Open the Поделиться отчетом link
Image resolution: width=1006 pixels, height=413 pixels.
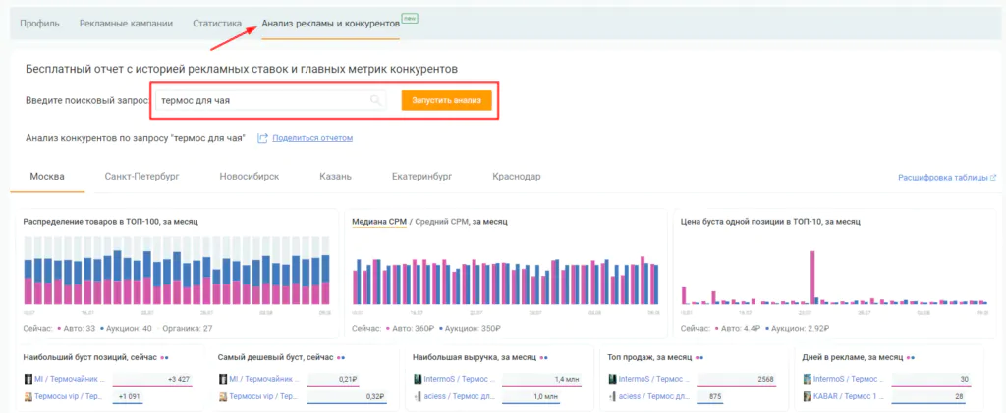tap(311, 138)
